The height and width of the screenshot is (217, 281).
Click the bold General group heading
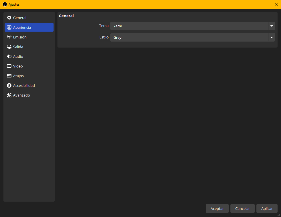coord(66,16)
